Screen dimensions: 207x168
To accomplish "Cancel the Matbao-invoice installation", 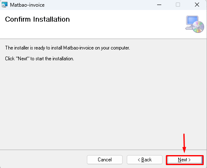I will [x=105, y=160].
